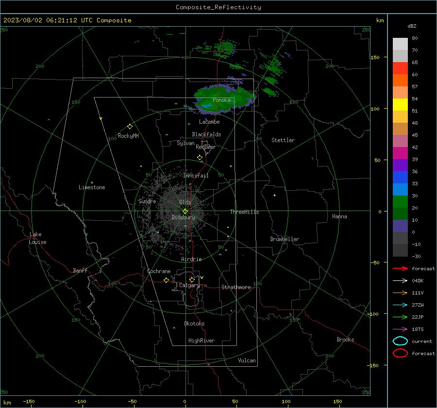Select the Innisfail label
Image resolution: width=437 pixels, height=408 pixels.
196,176
